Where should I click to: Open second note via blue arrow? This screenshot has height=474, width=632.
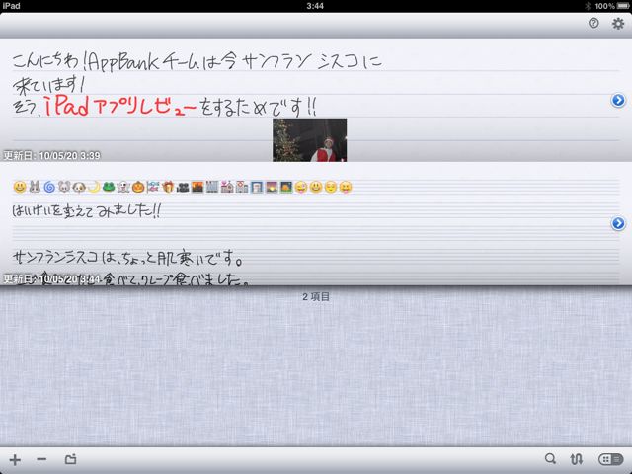[x=618, y=223]
